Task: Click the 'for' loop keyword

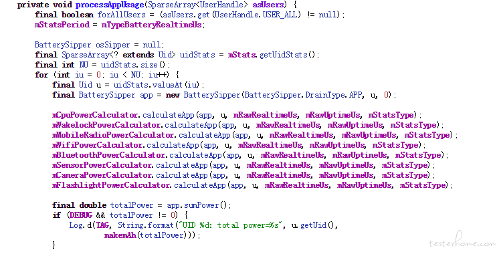Action: (41, 75)
